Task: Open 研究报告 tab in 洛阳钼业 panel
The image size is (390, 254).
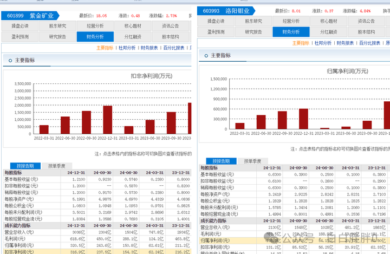Action: coord(253,32)
